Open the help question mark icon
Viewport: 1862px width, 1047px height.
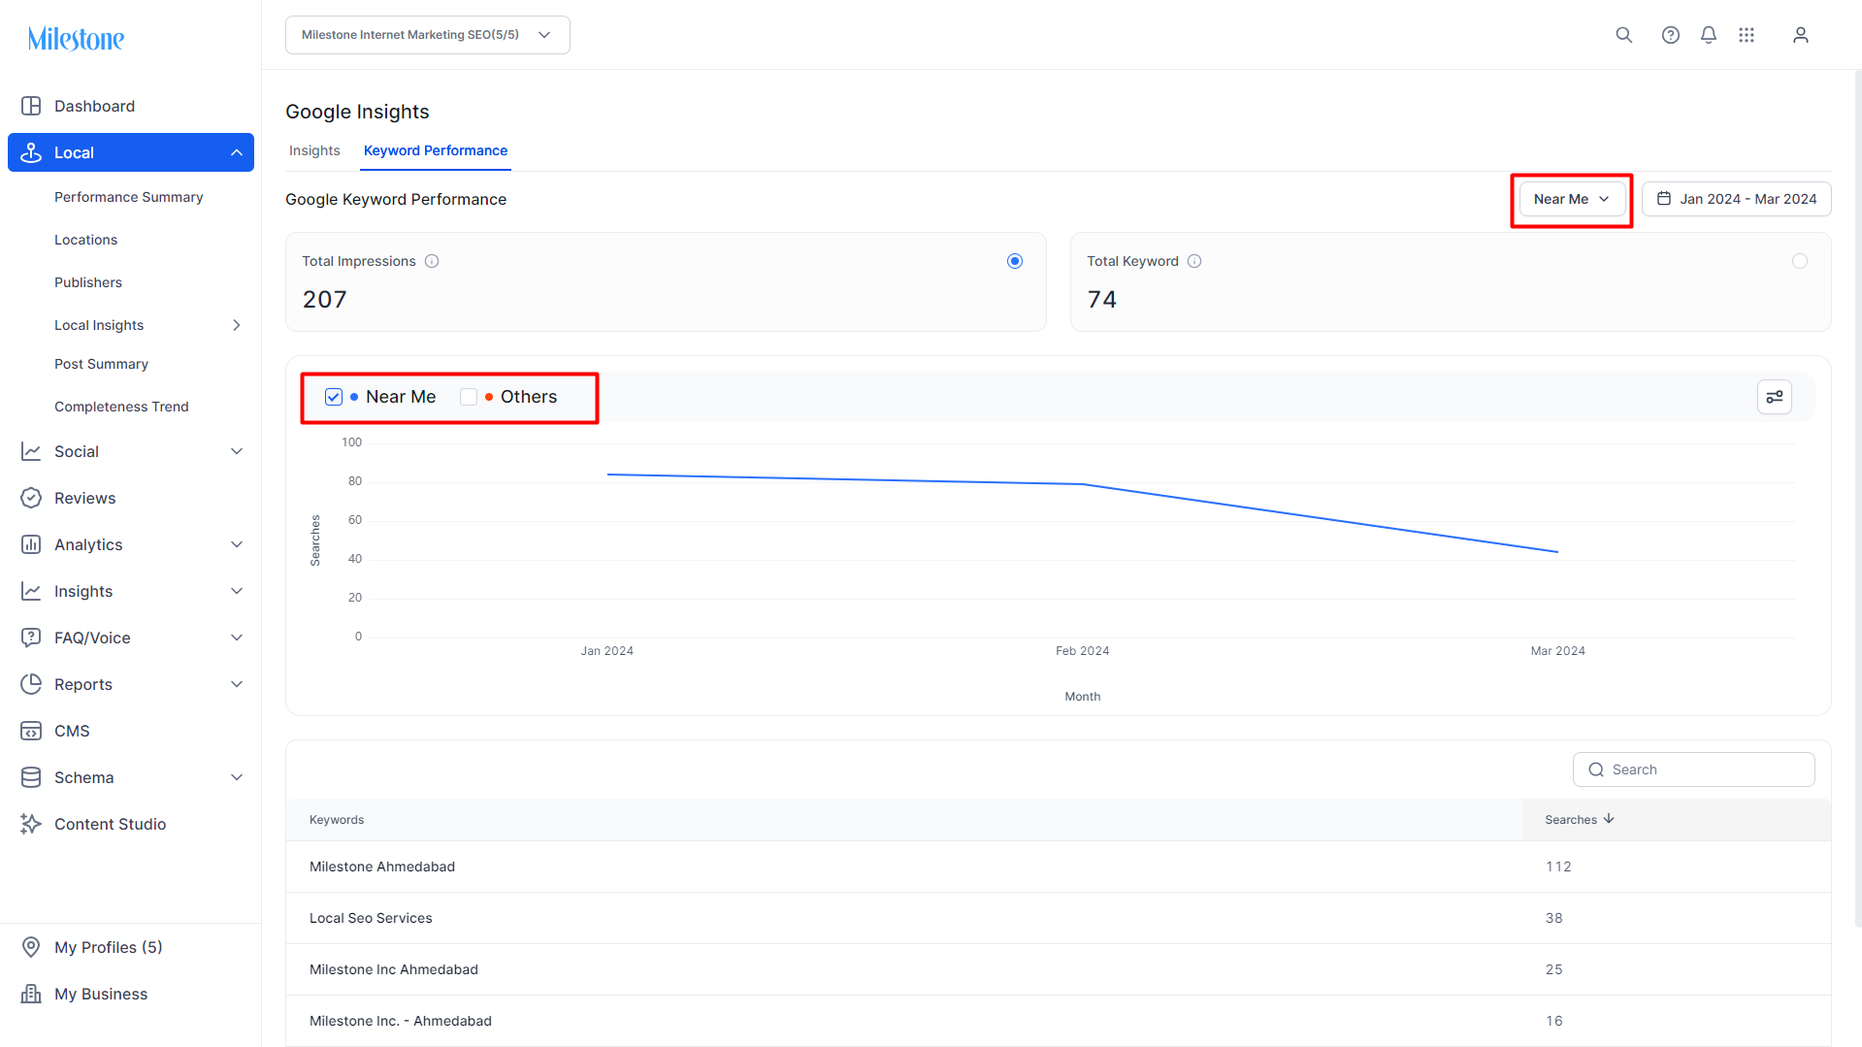[x=1671, y=35]
